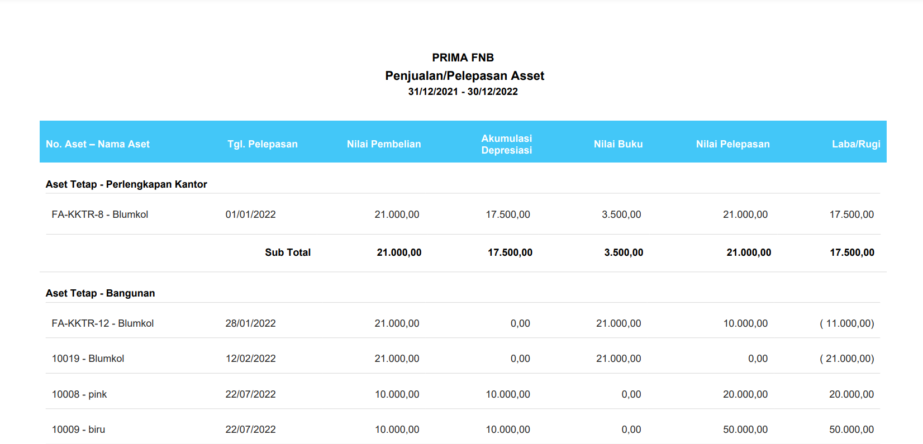Click the Penjualan/Pelepasan Asset report heading
The height and width of the screenshot is (444, 923).
(464, 76)
